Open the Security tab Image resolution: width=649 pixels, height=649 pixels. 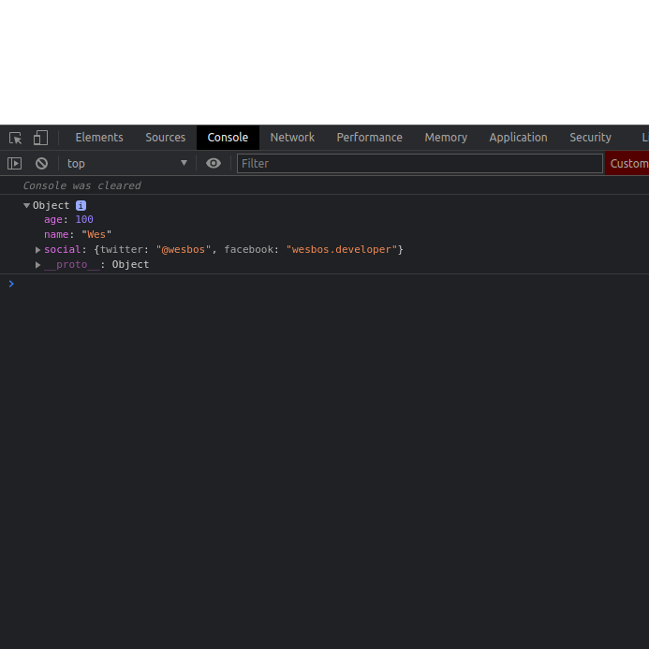[x=590, y=138]
